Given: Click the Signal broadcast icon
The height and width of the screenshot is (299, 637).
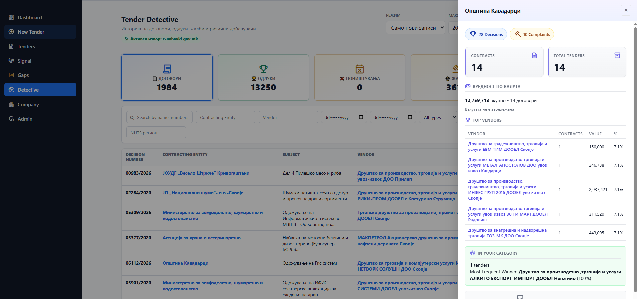Looking at the screenshot, I should (x=11, y=61).
